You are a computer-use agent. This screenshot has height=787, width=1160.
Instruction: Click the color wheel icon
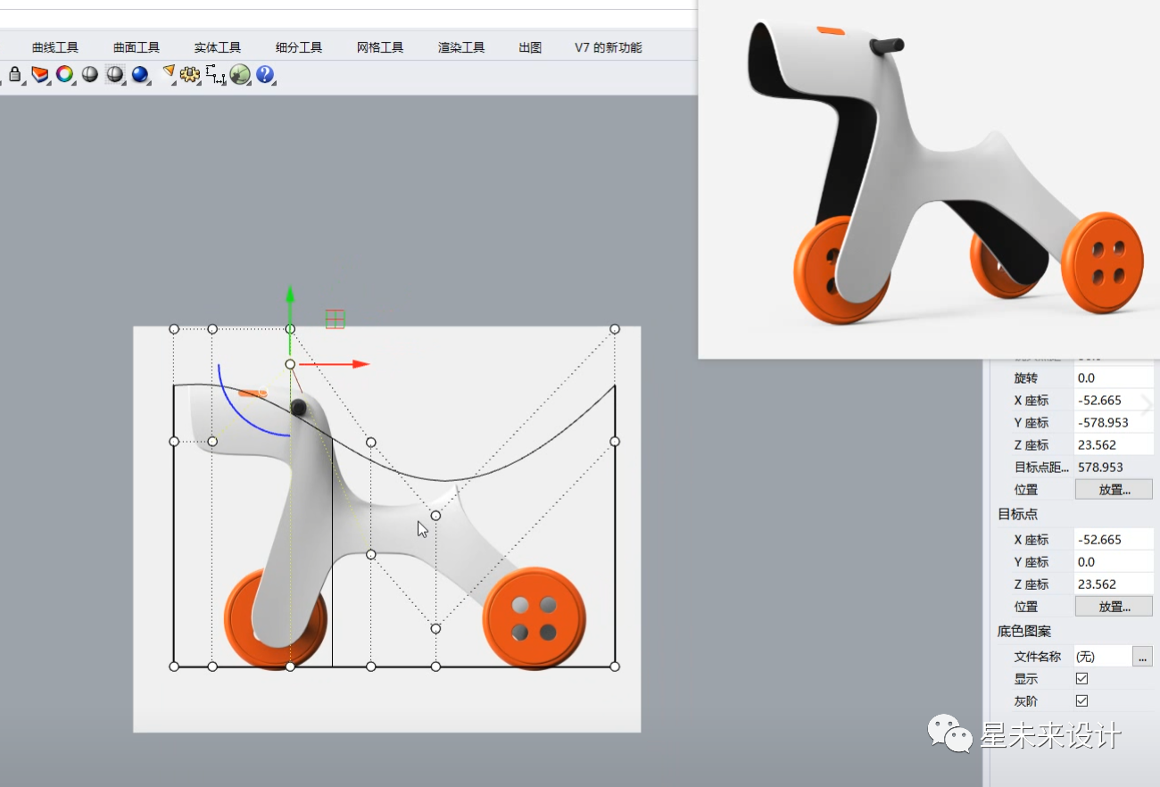tap(64, 75)
